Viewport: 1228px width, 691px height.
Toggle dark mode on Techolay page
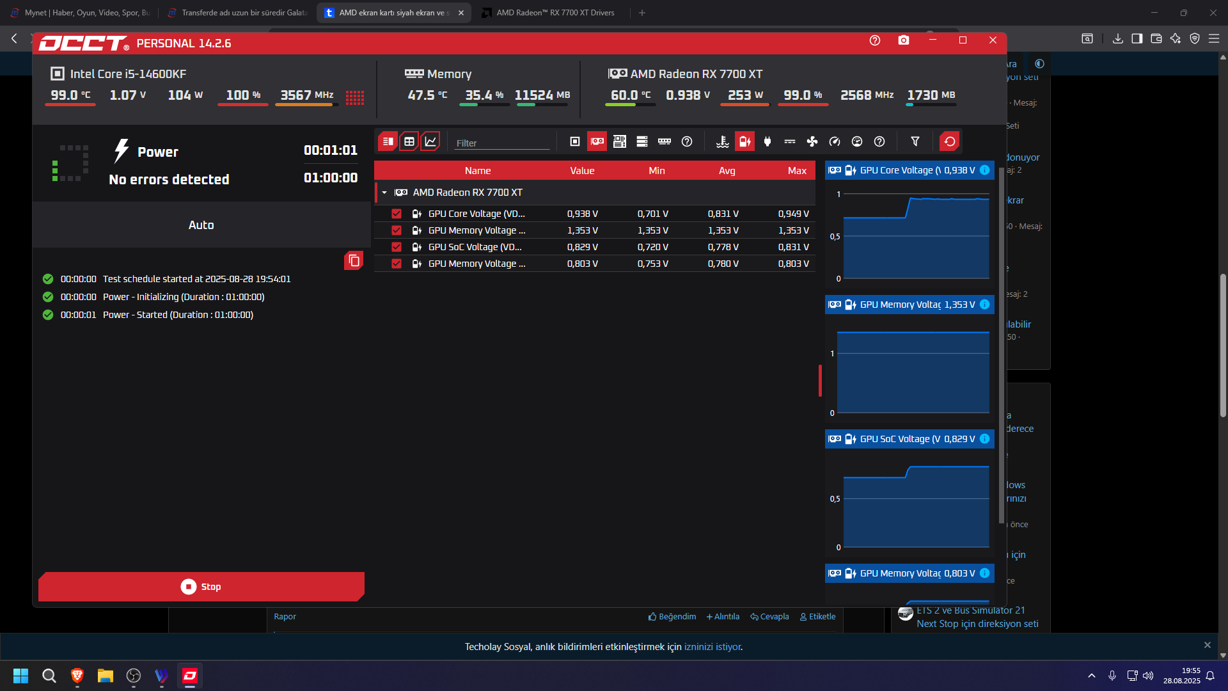[x=1039, y=63]
